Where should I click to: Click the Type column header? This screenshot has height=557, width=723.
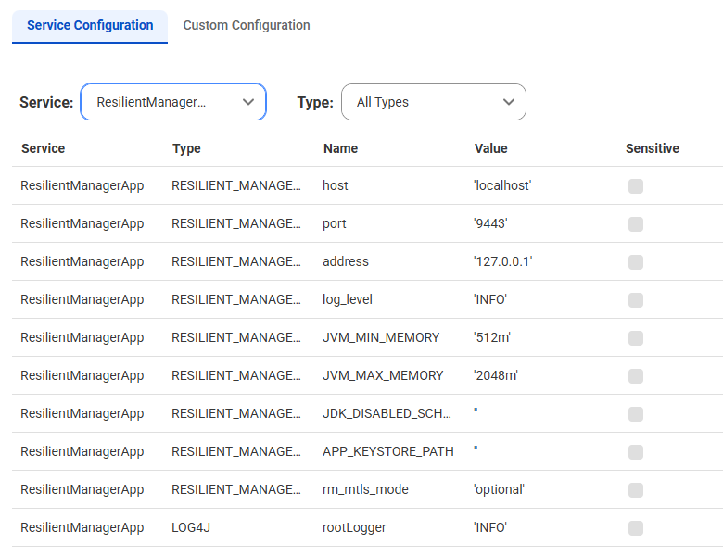point(186,148)
